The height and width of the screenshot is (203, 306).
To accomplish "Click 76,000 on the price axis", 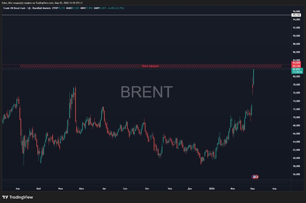I will click(x=296, y=93).
